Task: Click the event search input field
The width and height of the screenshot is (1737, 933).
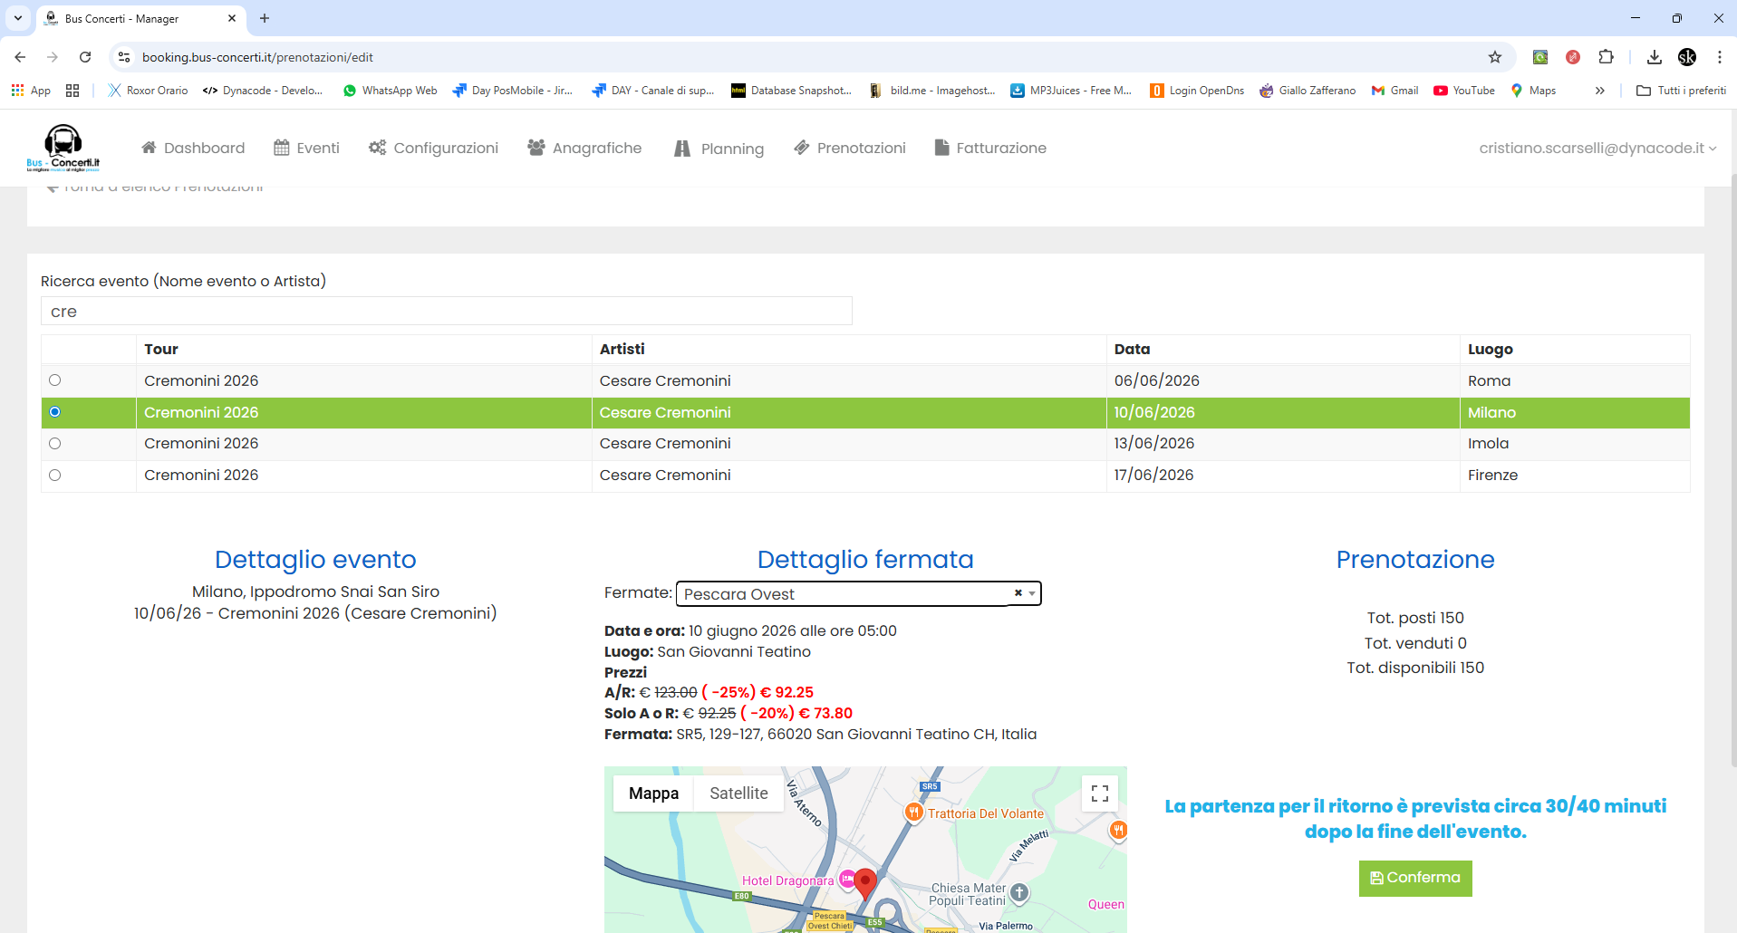Action: 446,312
